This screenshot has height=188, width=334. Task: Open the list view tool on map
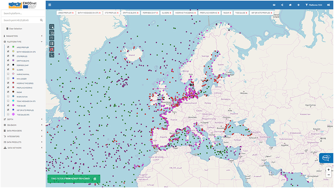click(x=52, y=44)
